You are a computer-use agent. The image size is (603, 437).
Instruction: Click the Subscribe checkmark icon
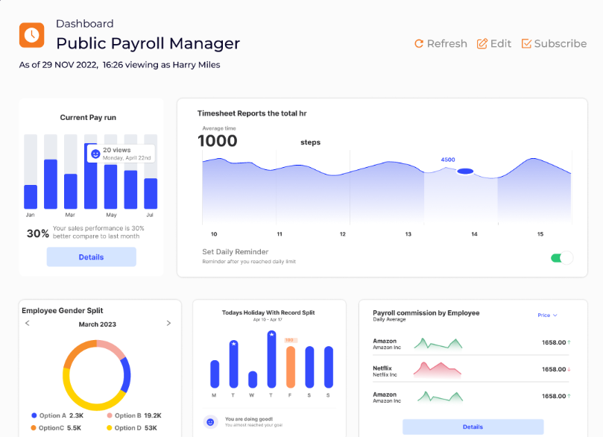point(526,44)
